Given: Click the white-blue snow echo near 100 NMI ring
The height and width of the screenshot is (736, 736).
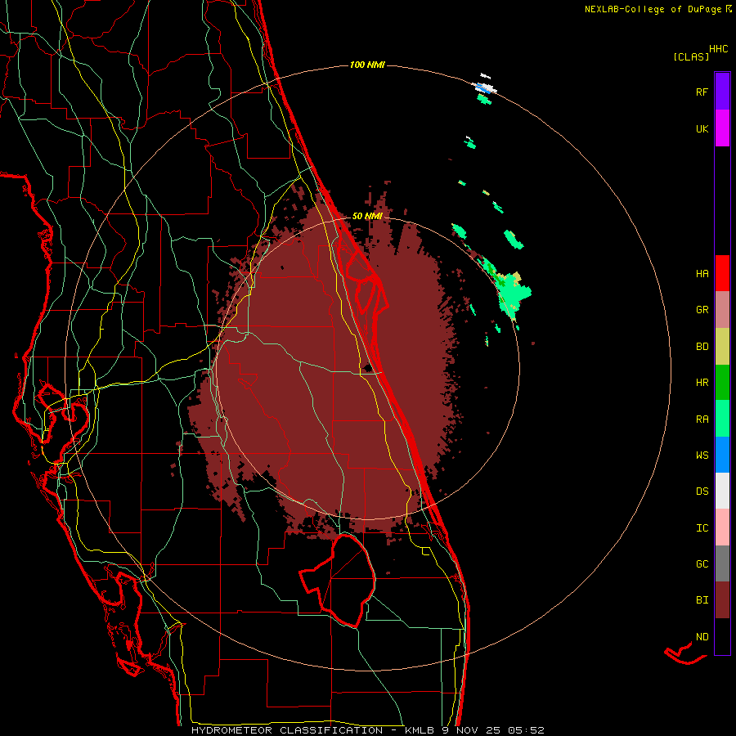Looking at the screenshot, I should pos(486,88).
